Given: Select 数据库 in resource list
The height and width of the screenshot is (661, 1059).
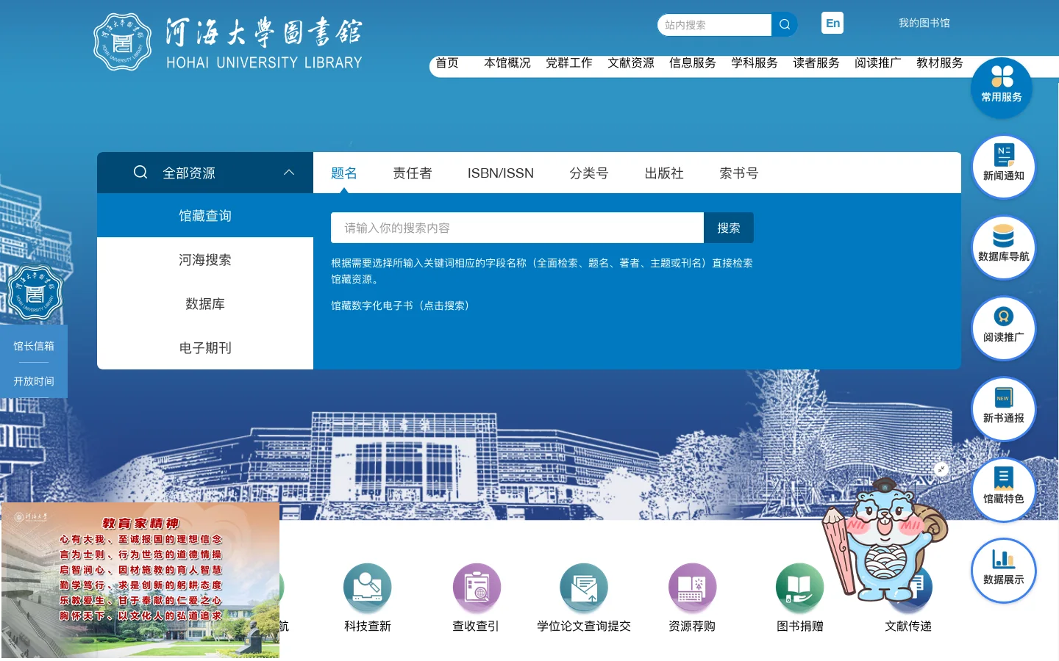Looking at the screenshot, I should tap(205, 303).
